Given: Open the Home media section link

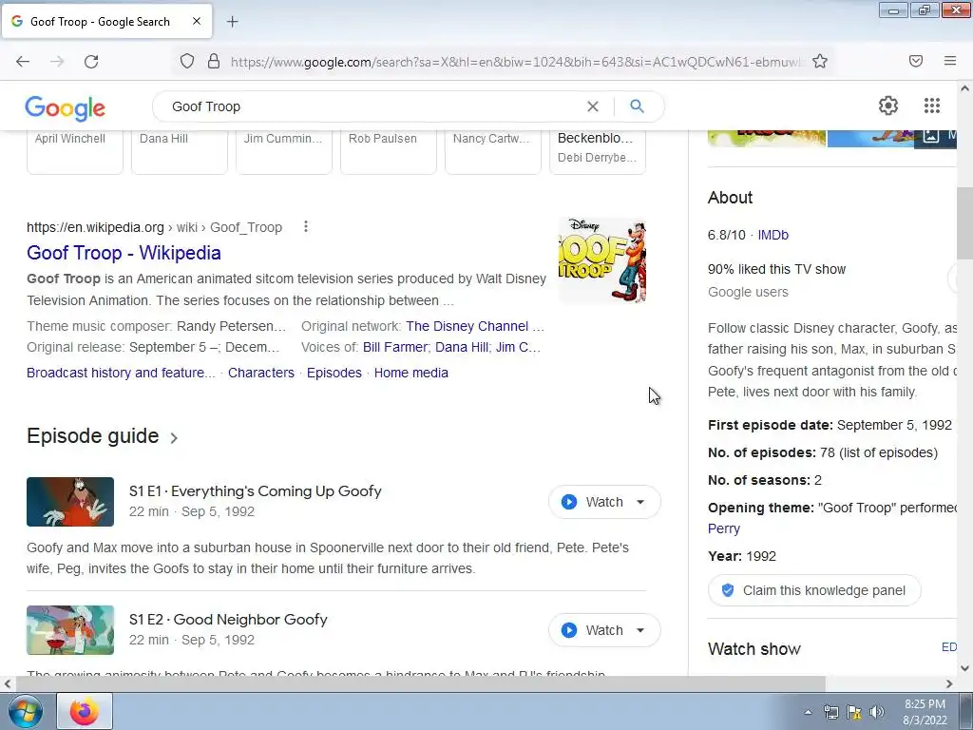Looking at the screenshot, I should (x=410, y=373).
